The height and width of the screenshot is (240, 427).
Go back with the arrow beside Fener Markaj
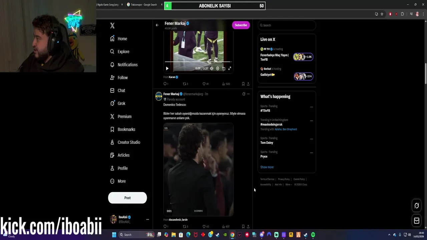point(157,25)
